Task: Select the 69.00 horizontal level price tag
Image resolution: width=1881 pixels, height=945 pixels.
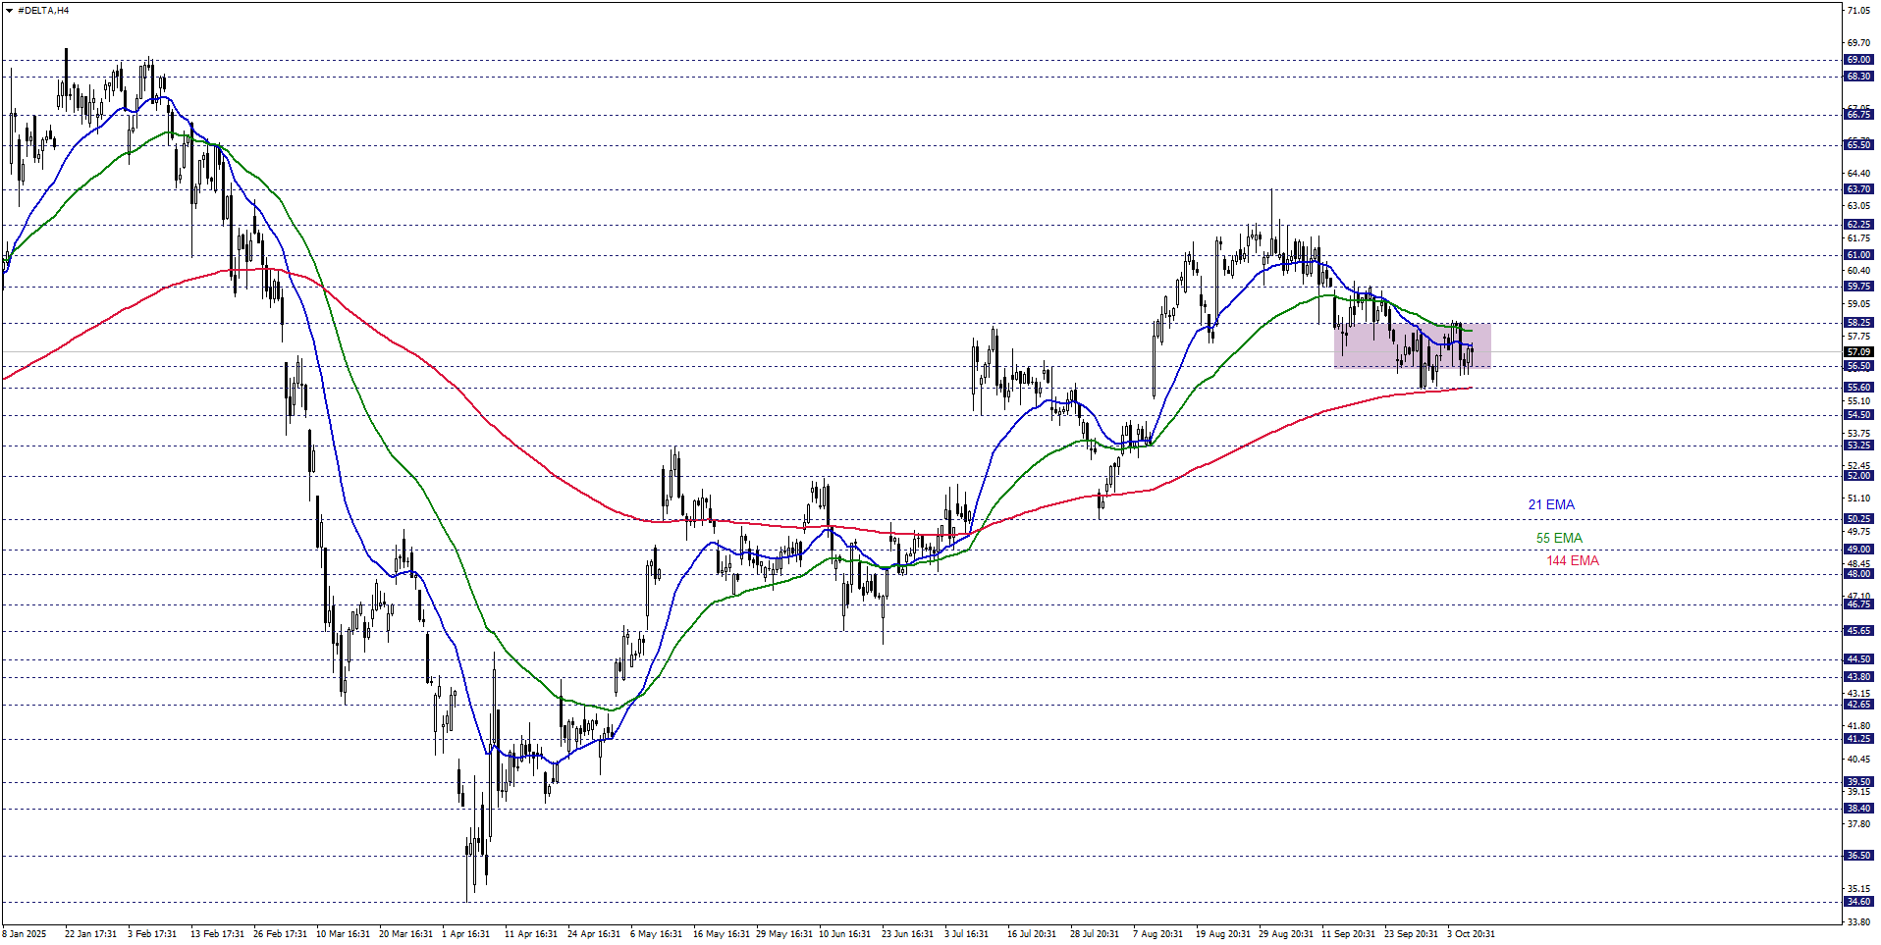Action: [1857, 60]
